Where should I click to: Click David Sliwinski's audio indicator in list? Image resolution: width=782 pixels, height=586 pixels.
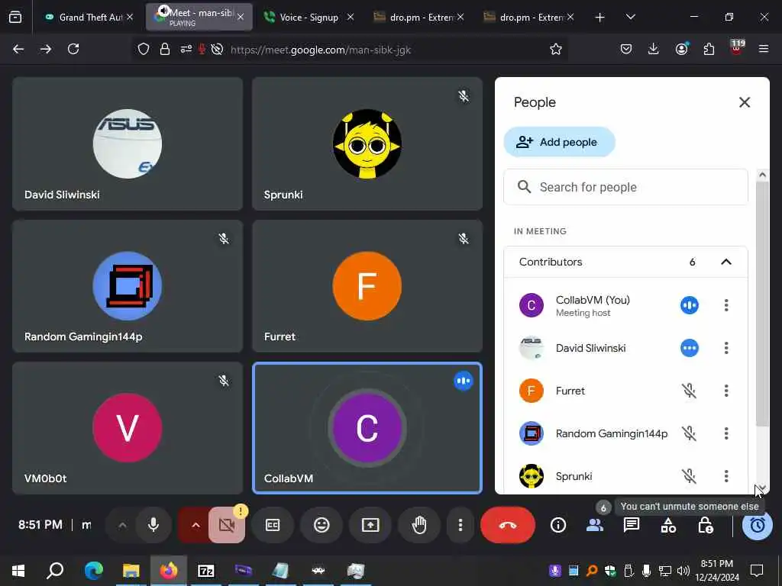(690, 348)
